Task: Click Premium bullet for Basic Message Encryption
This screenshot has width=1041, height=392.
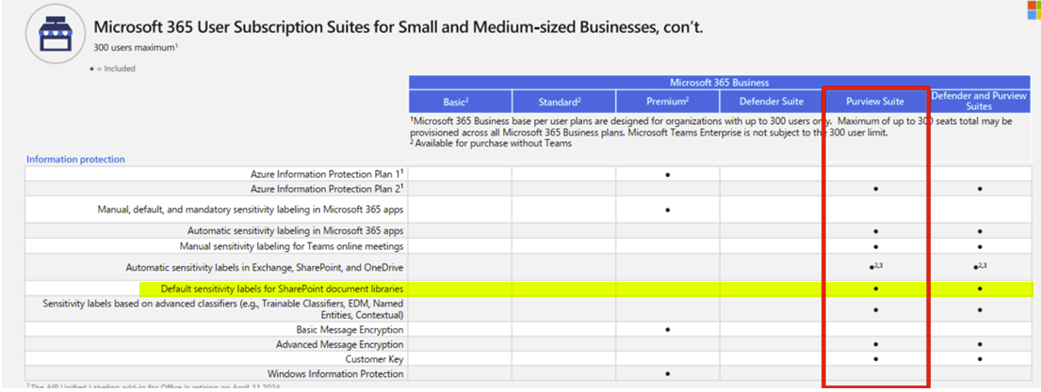Action: click(x=667, y=330)
